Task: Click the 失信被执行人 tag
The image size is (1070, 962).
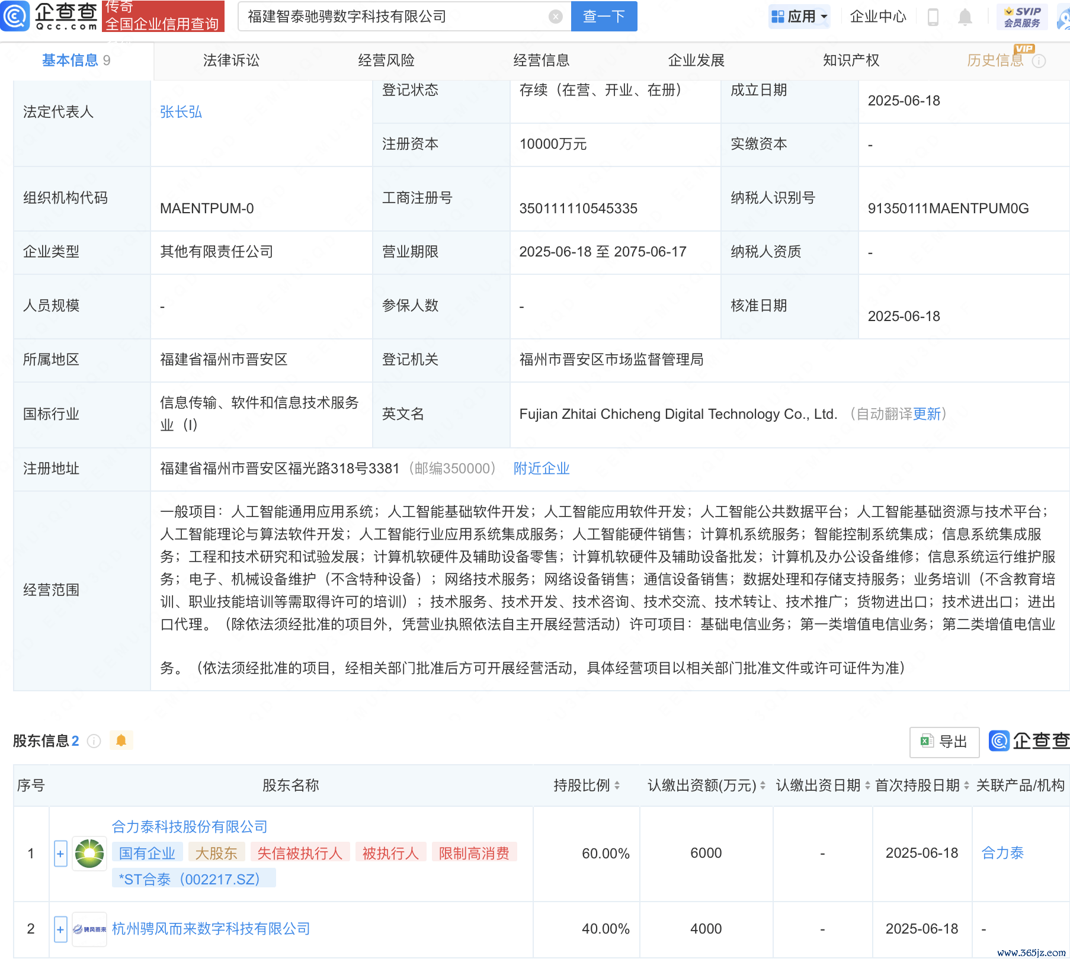Action: (x=300, y=853)
